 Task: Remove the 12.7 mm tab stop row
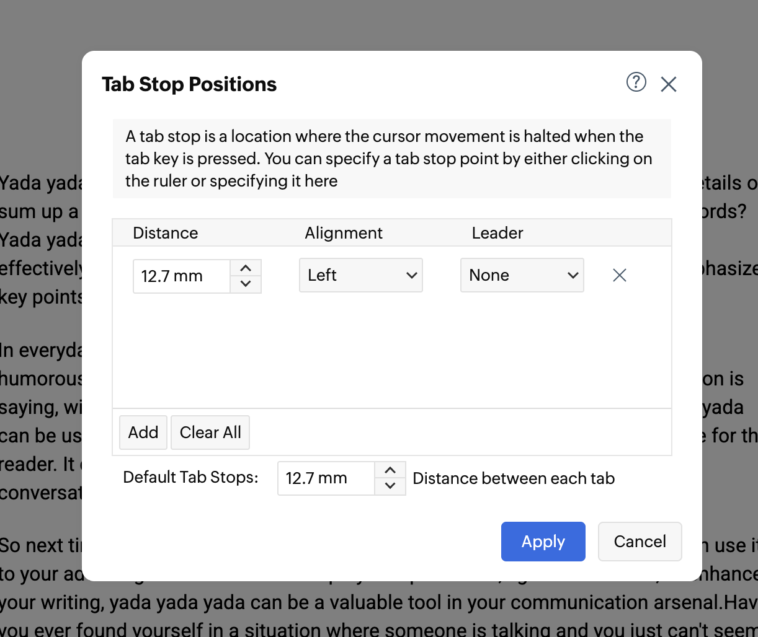point(619,275)
